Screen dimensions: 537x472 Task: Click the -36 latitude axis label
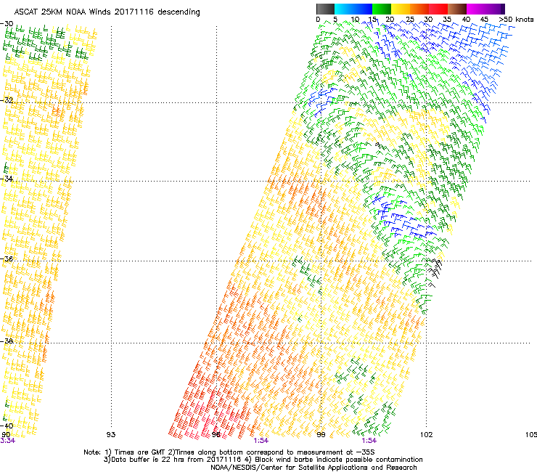point(7,259)
